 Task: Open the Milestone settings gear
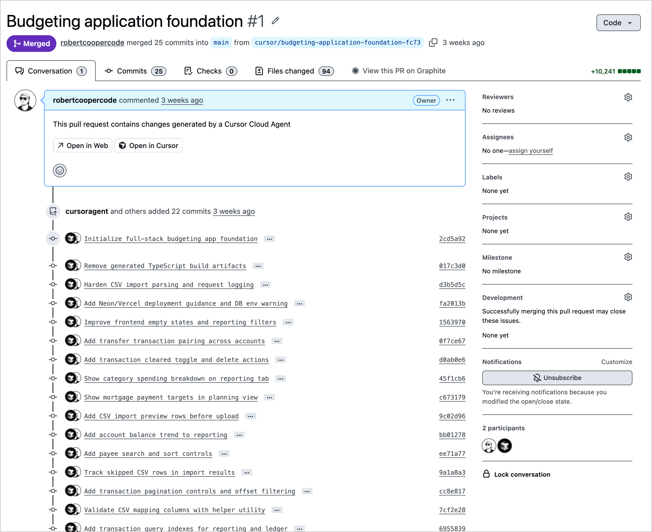point(628,257)
